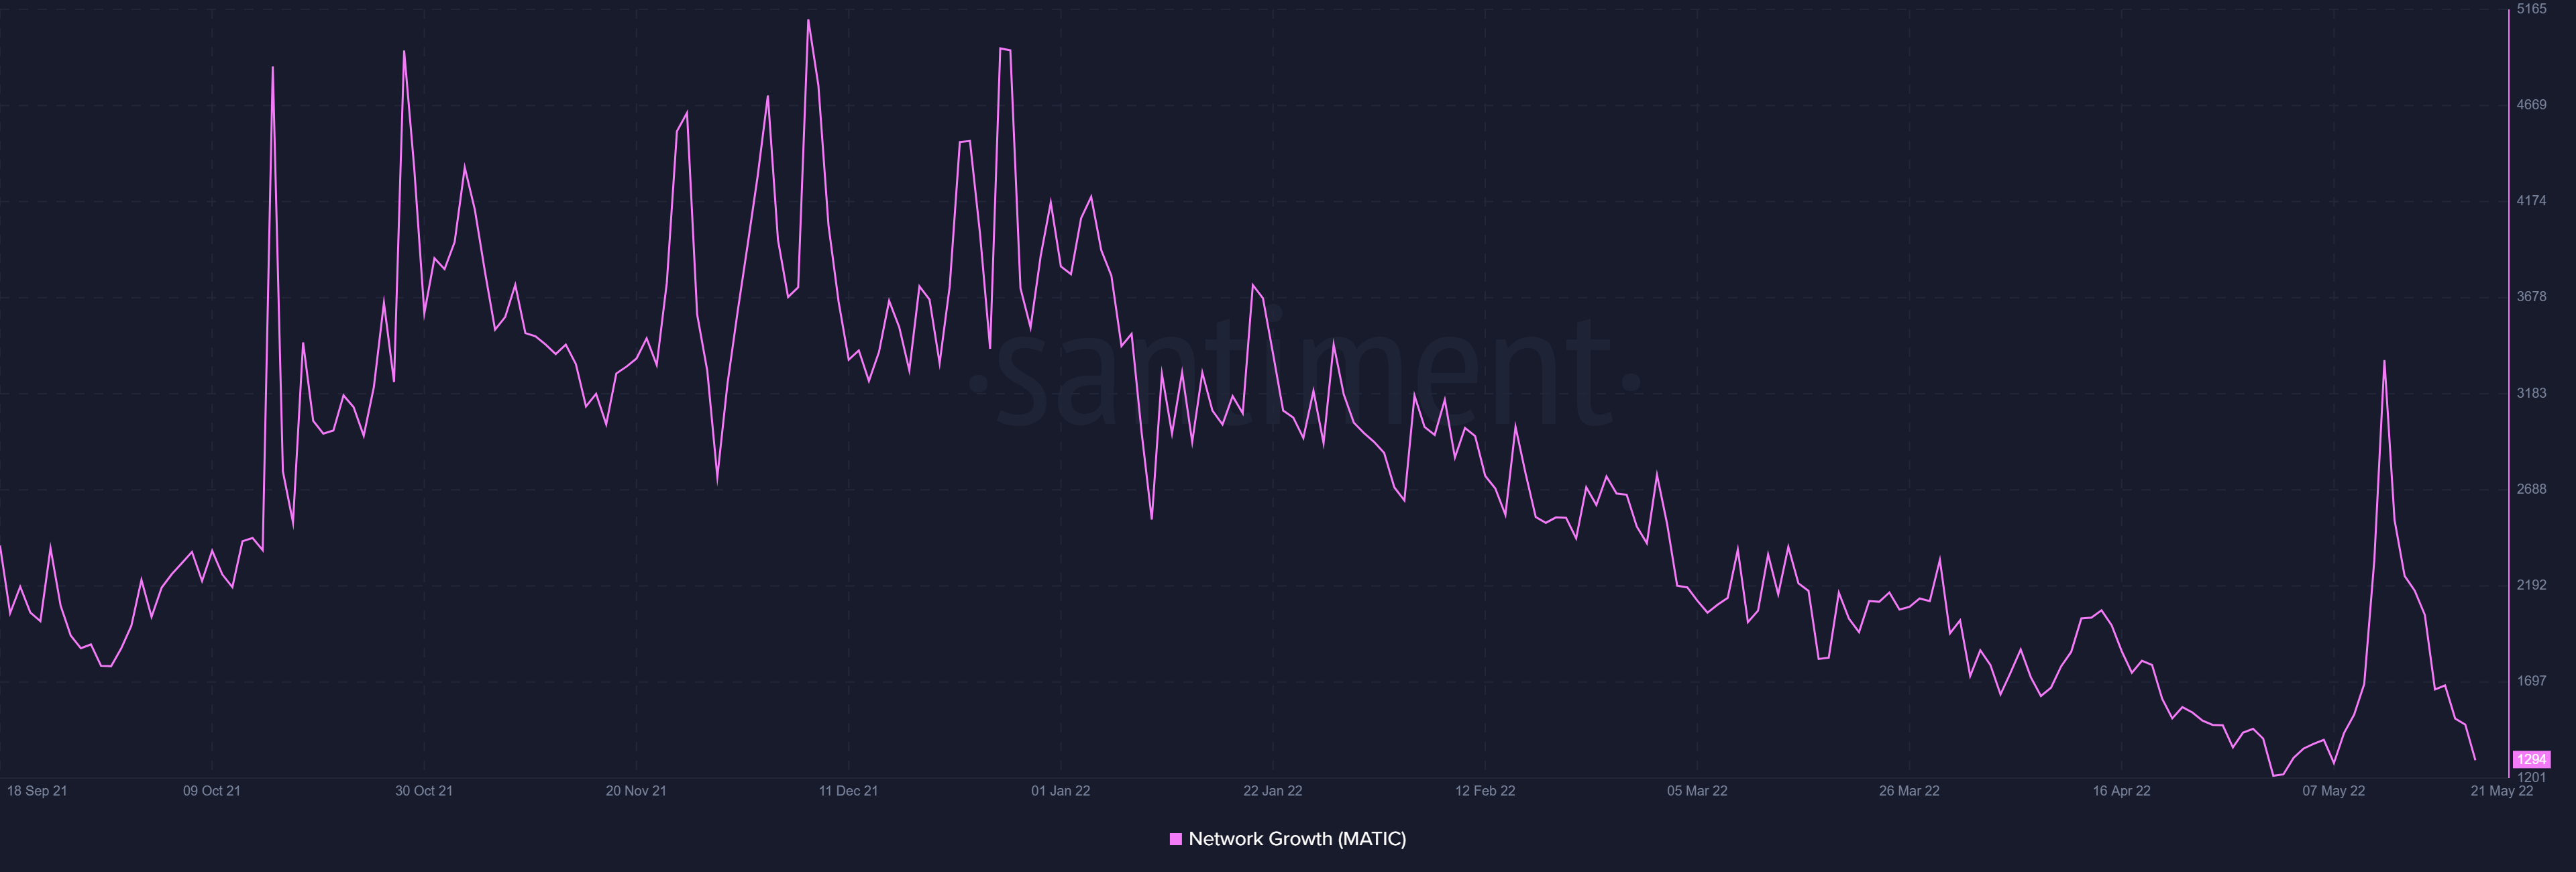The image size is (2576, 872).
Task: Click the 16 Apr 22 axis date
Action: [x=2121, y=791]
